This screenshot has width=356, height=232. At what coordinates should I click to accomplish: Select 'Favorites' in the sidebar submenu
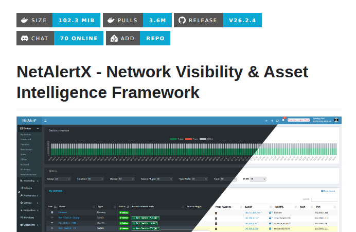tap(25, 144)
